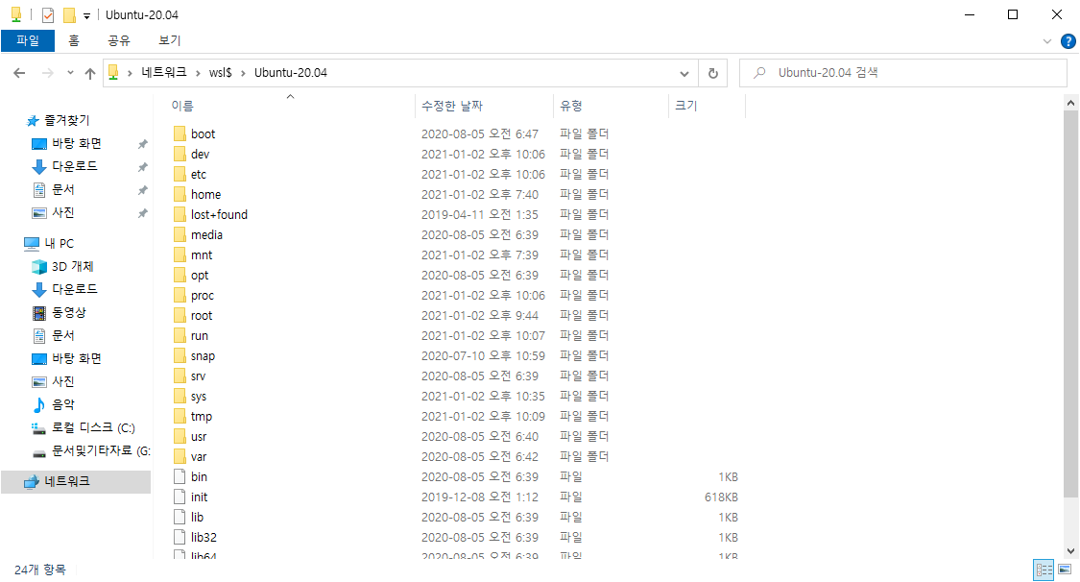The height and width of the screenshot is (582, 1080).
Task: Click the Ubuntu-20.04 search field
Action: [903, 73]
